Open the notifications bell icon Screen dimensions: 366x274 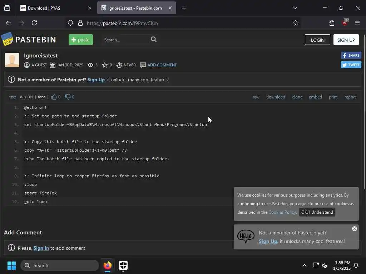[356, 265]
